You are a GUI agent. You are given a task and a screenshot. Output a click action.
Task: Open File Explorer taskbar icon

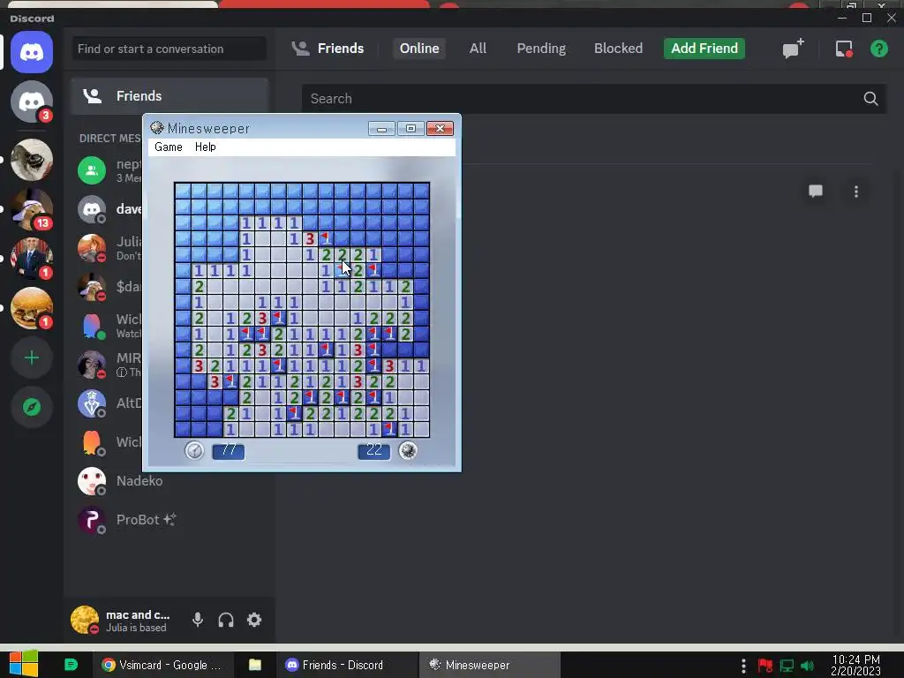[x=255, y=665]
